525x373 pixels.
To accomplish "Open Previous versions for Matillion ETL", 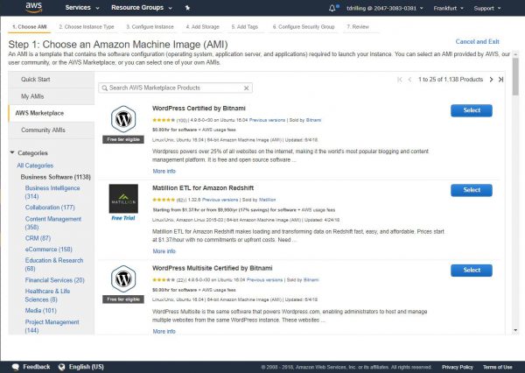I will coord(220,200).
